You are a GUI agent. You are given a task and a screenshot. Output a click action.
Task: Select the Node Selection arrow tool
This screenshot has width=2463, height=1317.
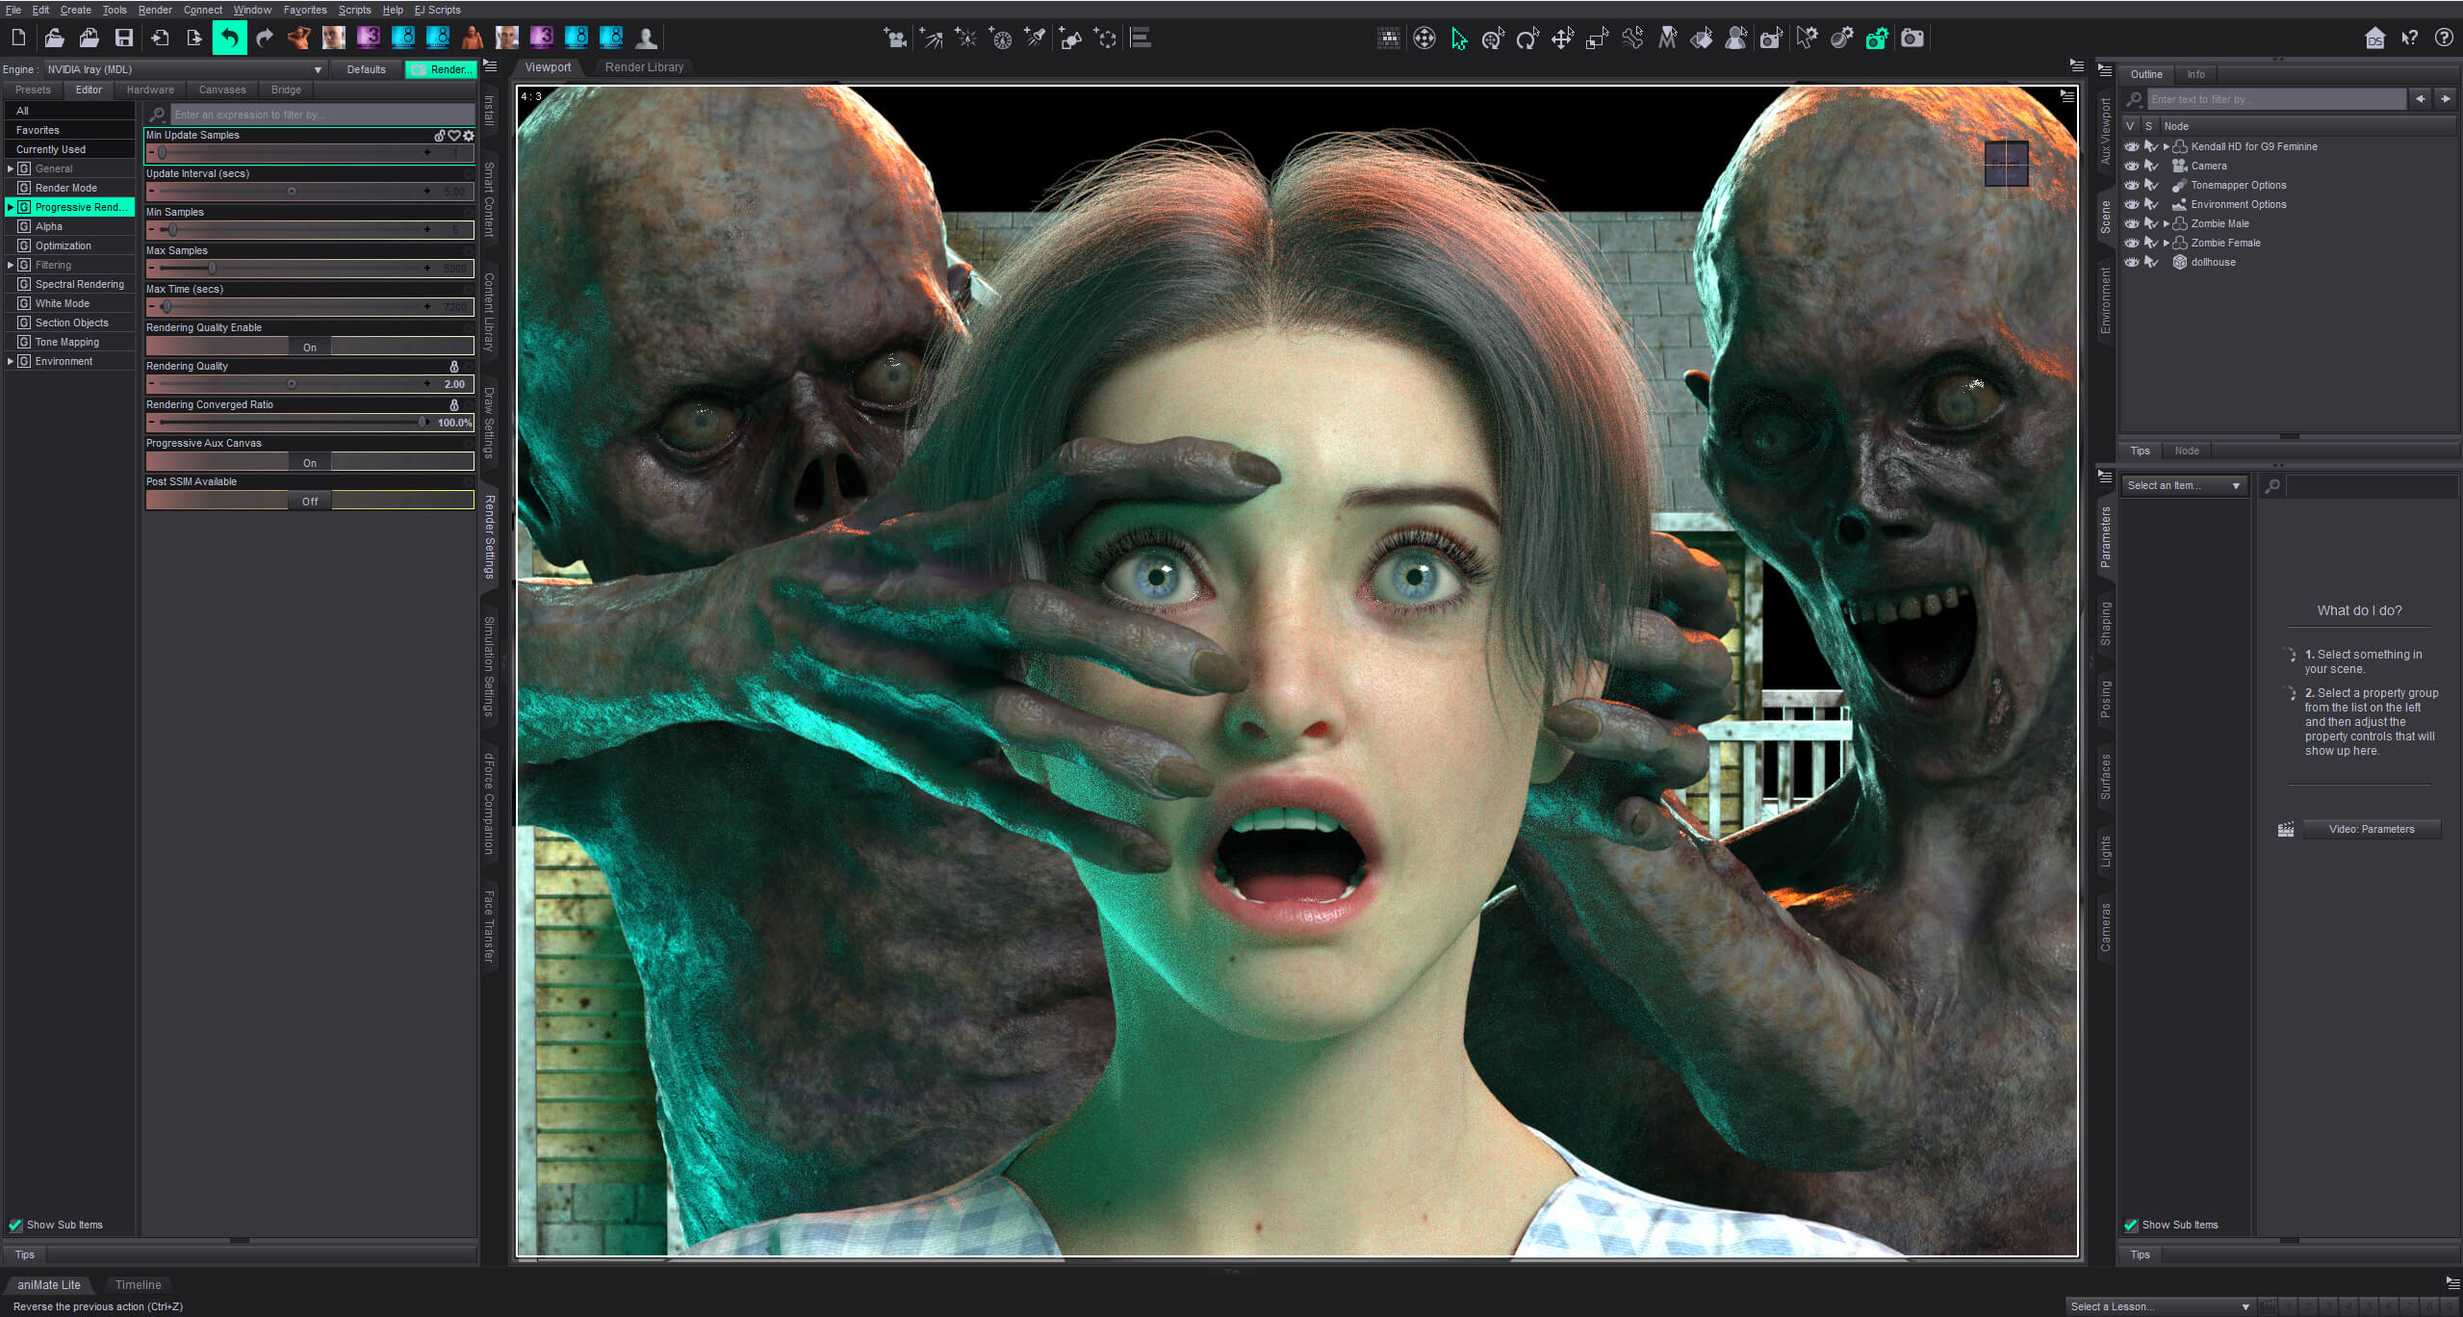1459,39
